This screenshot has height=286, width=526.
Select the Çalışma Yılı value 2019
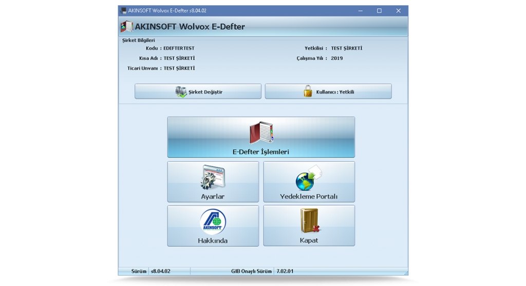337,59
